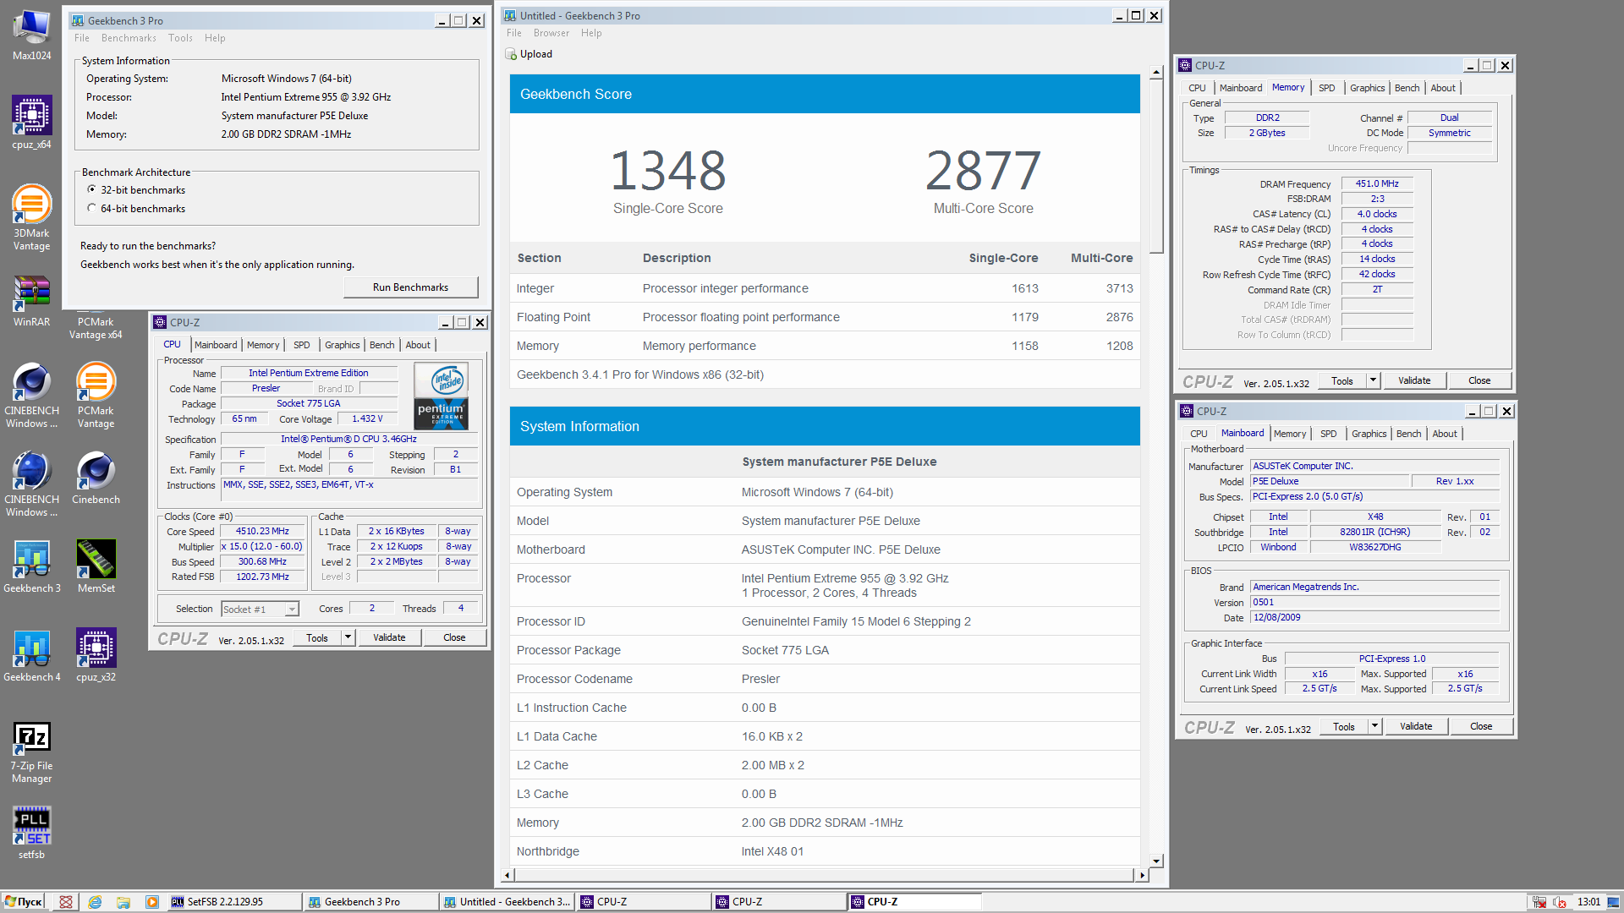Viewport: 1624px width, 913px height.
Task: Click the vertical scrollbar thumb in Geekbench results
Action: click(x=1155, y=167)
